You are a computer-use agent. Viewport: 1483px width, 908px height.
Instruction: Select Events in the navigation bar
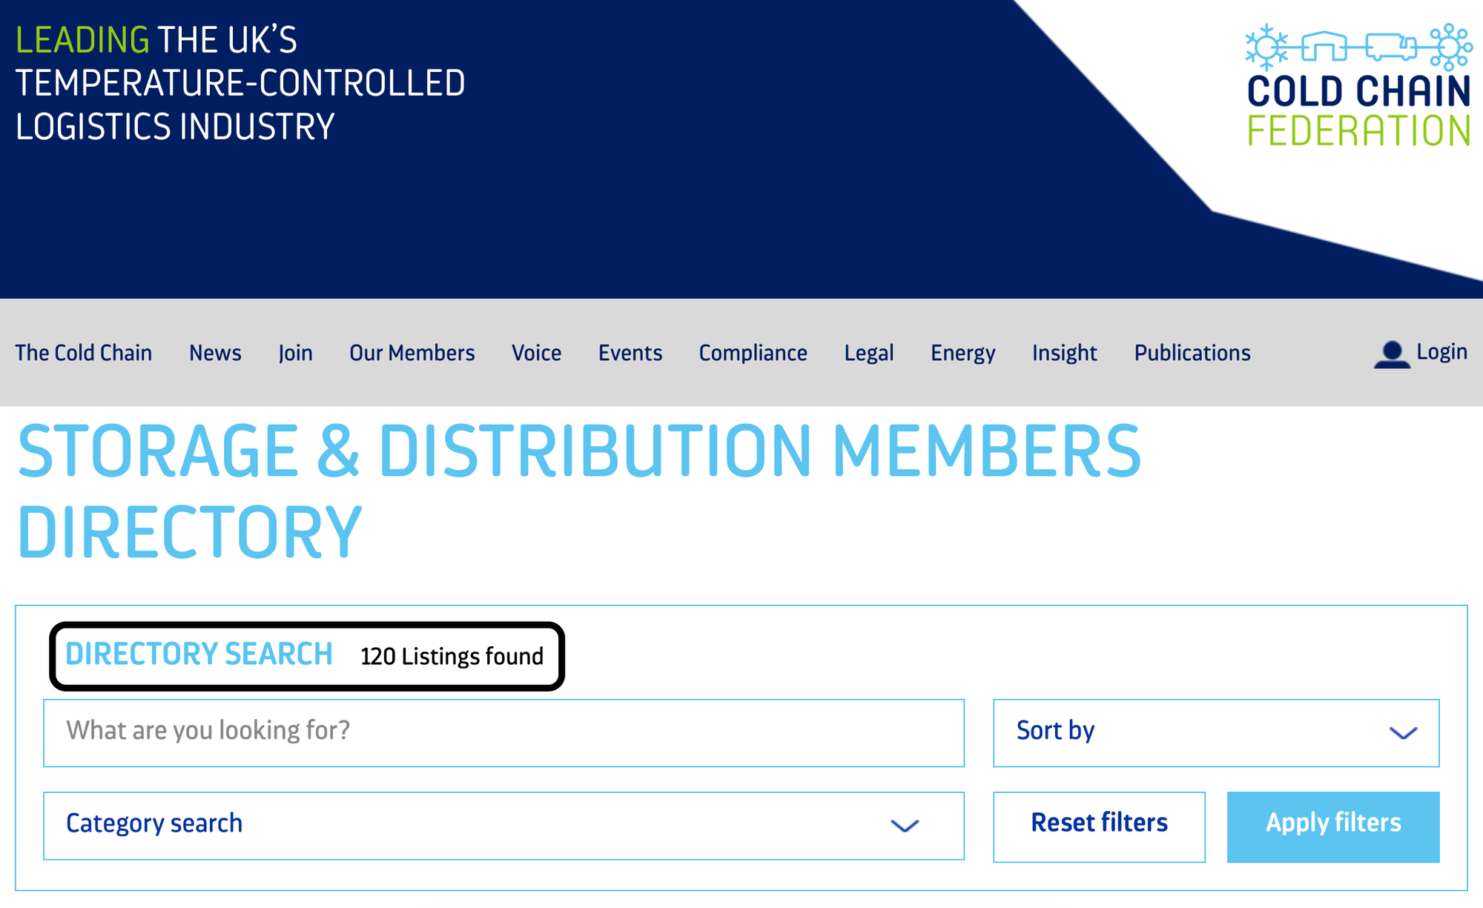coord(630,353)
